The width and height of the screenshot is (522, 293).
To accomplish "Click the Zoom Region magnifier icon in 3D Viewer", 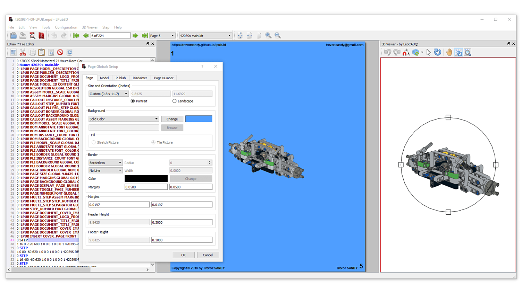I will tap(468, 52).
